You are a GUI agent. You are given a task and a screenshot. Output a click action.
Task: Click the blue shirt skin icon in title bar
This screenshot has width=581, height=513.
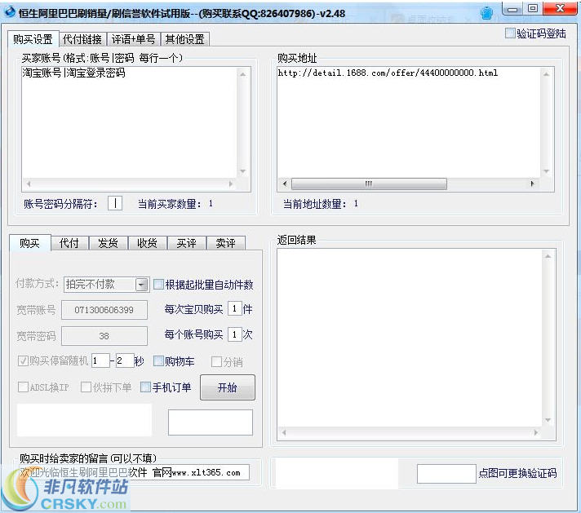point(486,13)
